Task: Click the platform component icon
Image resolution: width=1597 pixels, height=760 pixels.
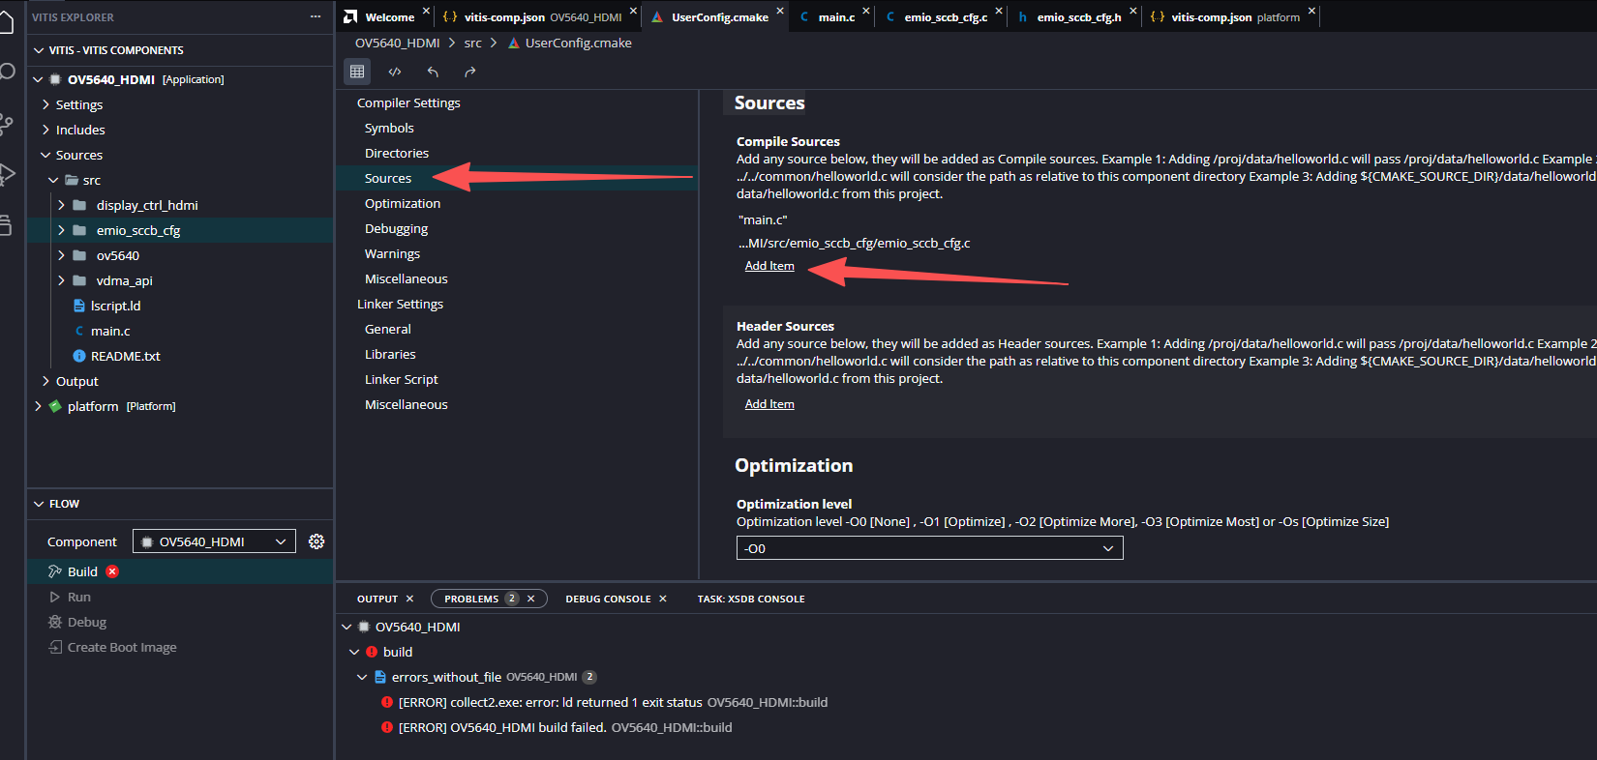Action: tap(55, 406)
